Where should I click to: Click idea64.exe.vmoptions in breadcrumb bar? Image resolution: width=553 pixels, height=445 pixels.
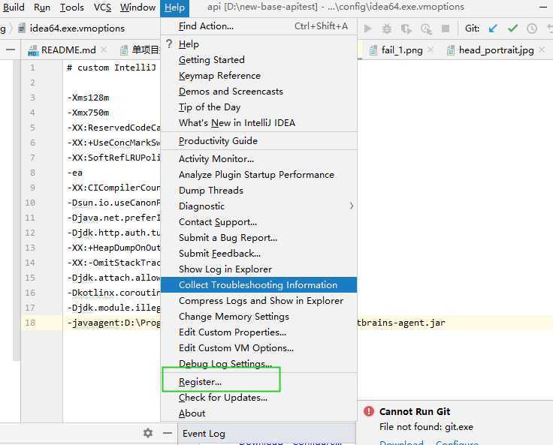coord(77,29)
